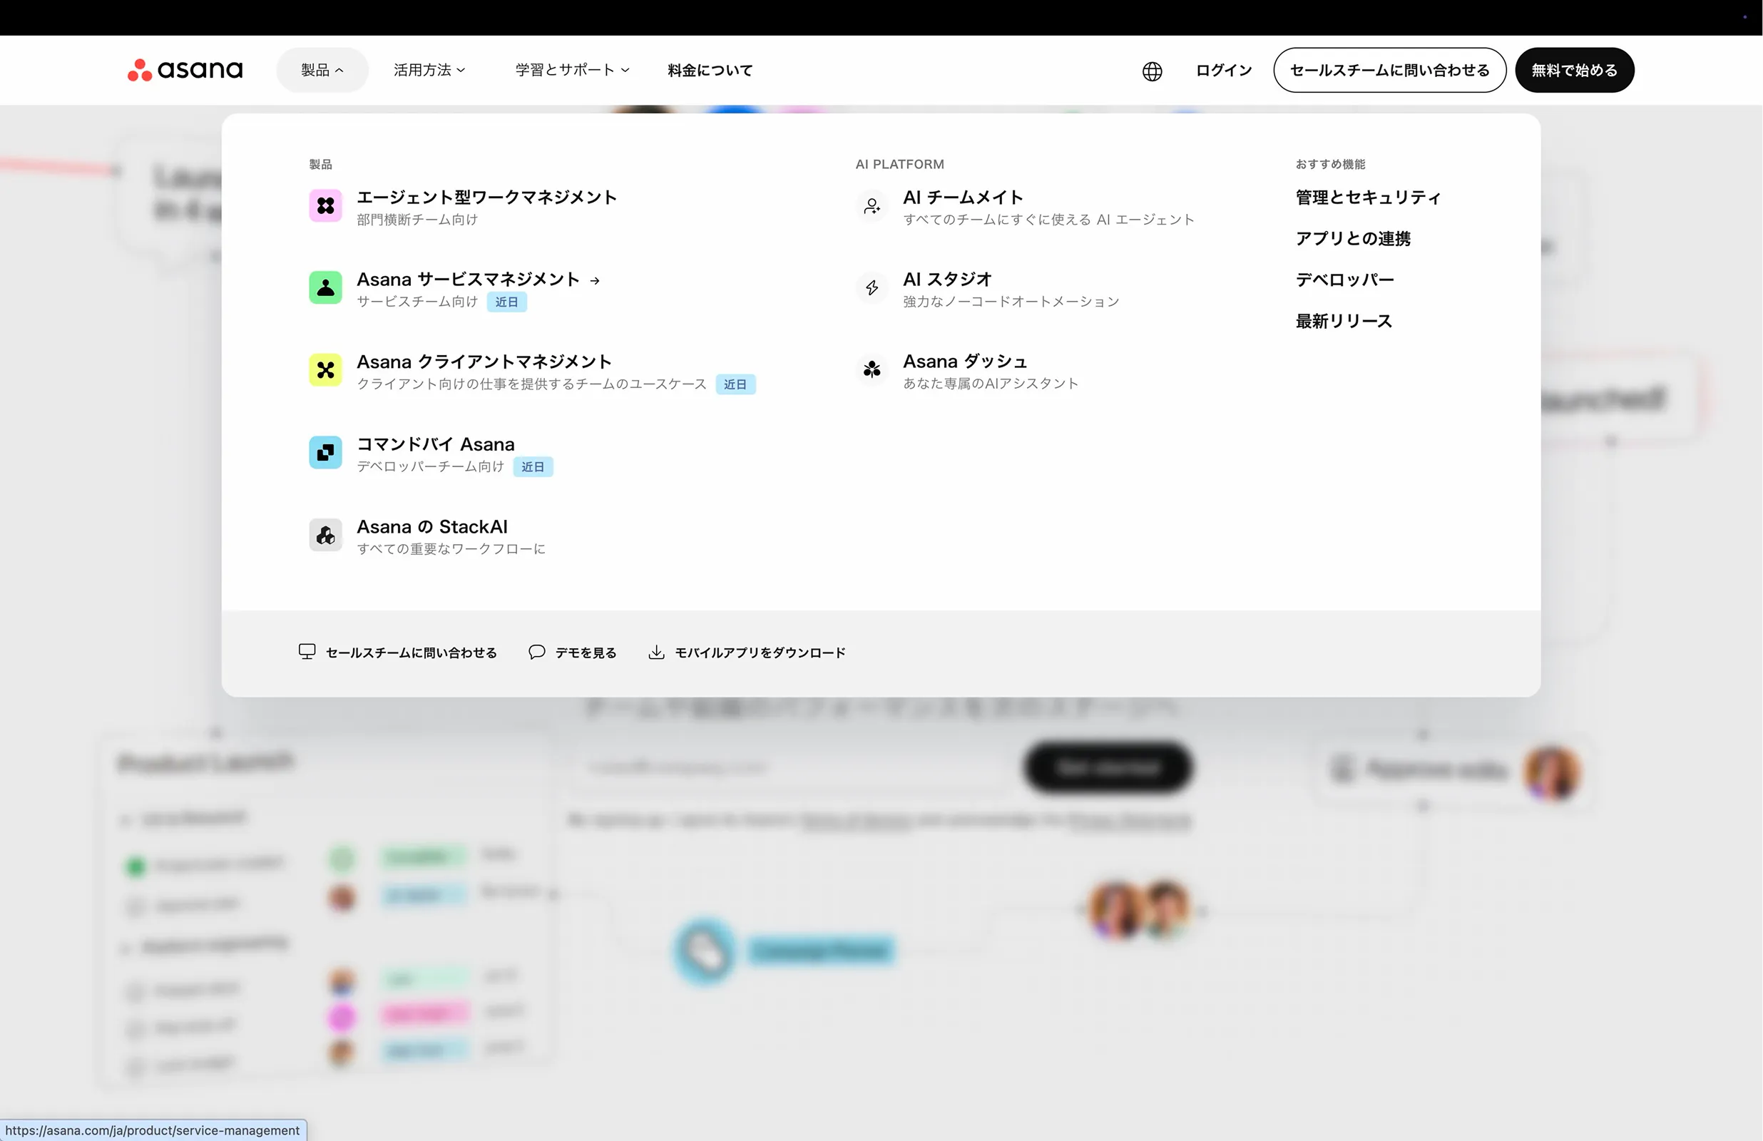Image resolution: width=1763 pixels, height=1141 pixels.
Task: Click あなた専属のAIアシスタント subtitle
Action: click(x=991, y=384)
